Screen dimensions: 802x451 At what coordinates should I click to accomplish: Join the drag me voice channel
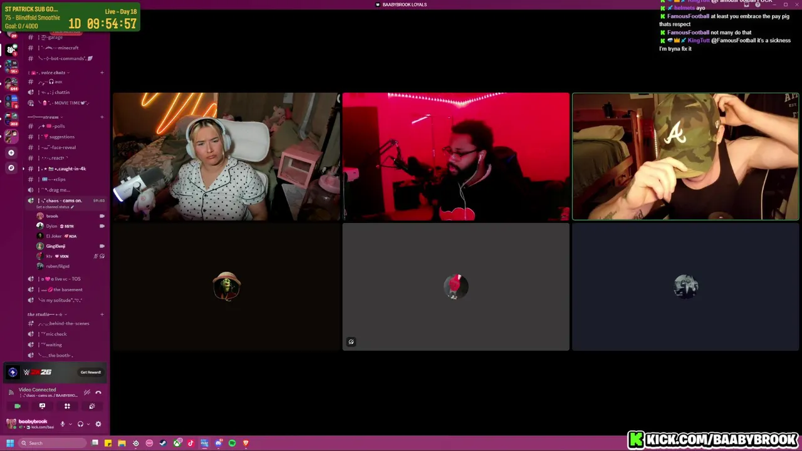pyautogui.click(x=66, y=190)
